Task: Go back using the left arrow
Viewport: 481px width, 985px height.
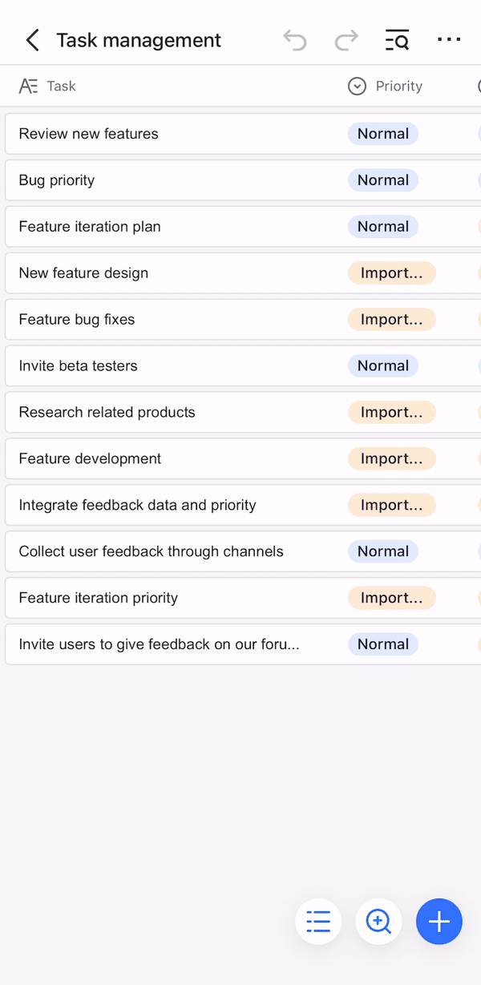Action: (32, 40)
